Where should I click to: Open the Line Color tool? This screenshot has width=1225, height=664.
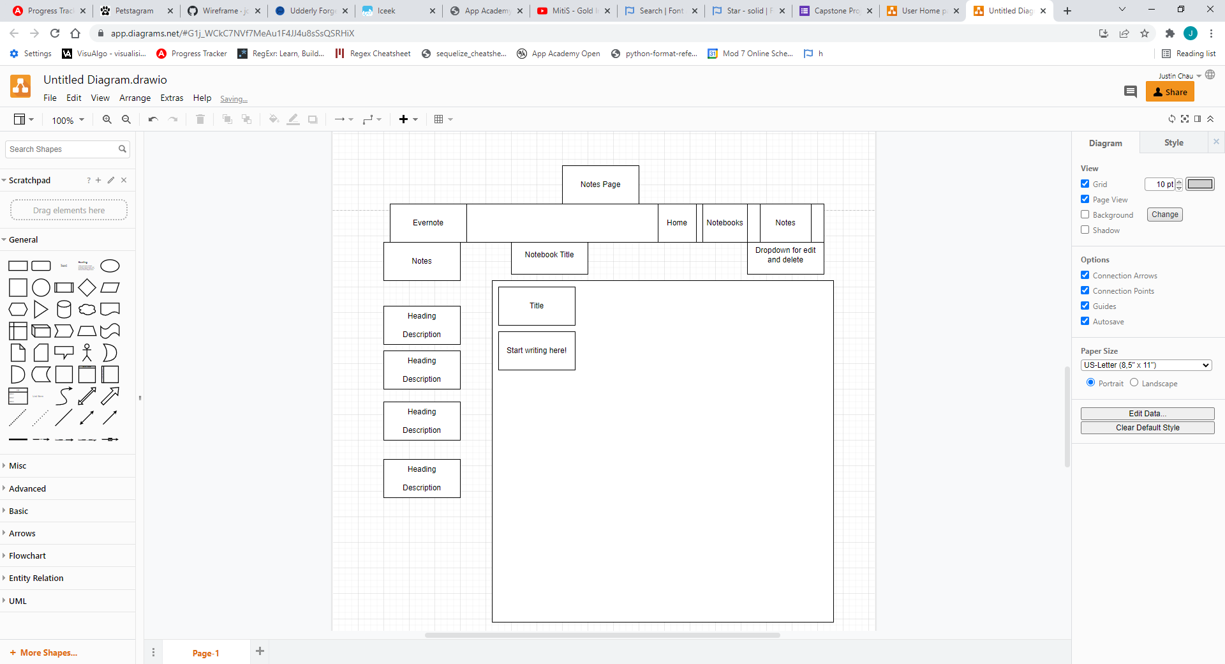(293, 119)
